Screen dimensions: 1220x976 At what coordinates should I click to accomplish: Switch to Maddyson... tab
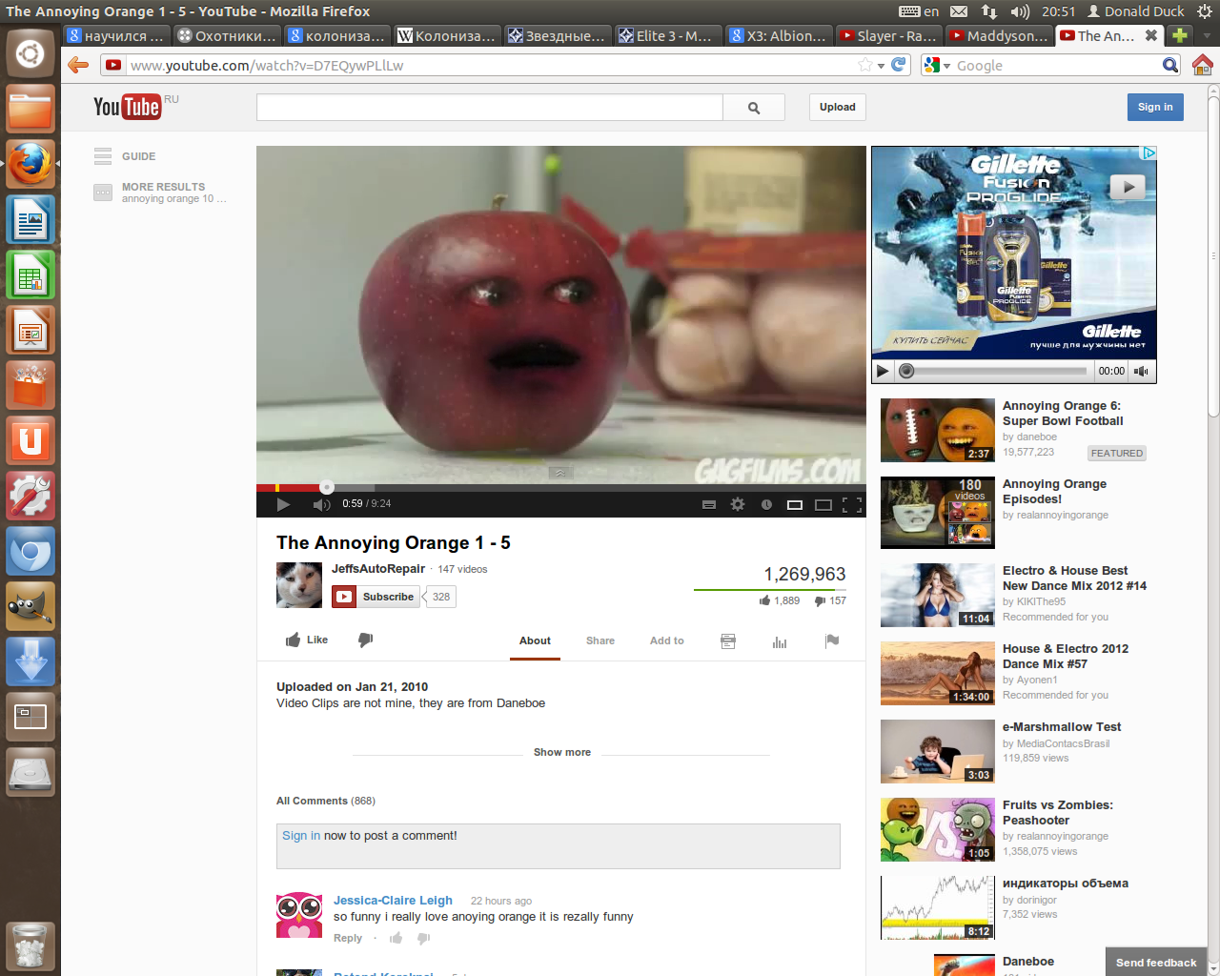click(x=999, y=35)
